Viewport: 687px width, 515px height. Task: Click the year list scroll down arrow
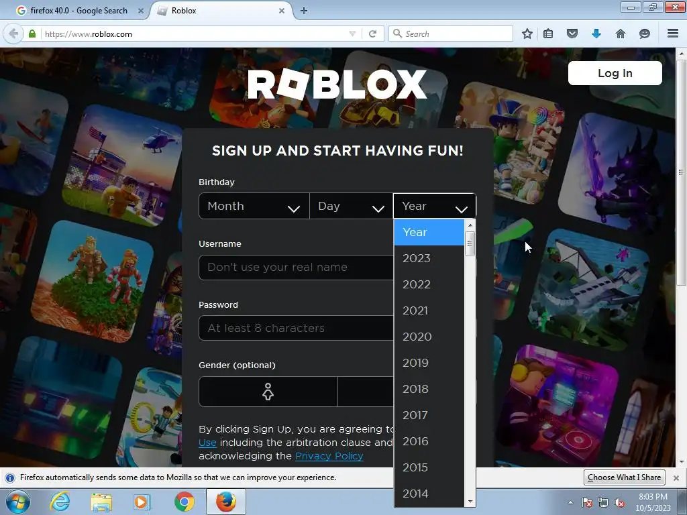470,502
